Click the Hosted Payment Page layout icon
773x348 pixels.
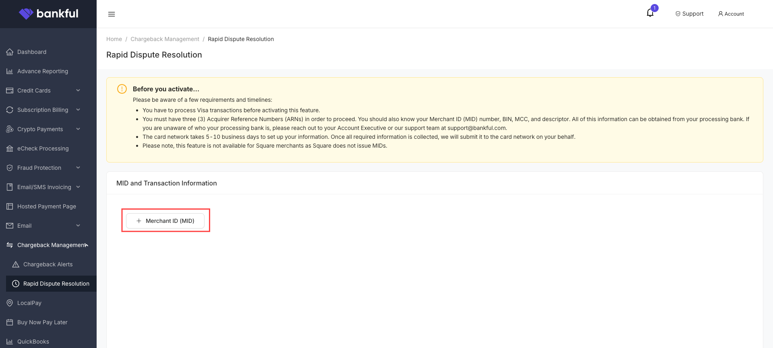(x=10, y=206)
